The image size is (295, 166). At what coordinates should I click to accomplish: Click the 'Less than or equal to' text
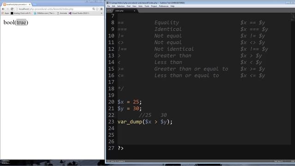click(x=187, y=76)
